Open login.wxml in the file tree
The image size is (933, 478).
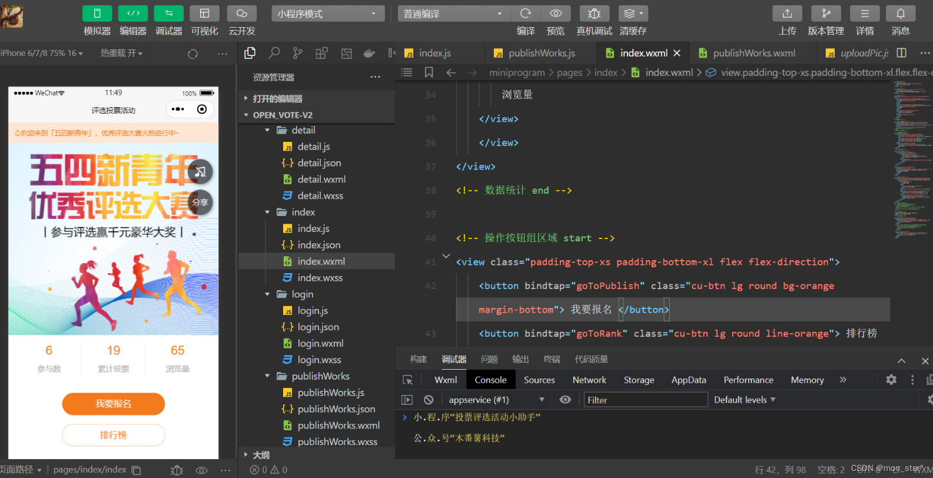pyautogui.click(x=320, y=343)
